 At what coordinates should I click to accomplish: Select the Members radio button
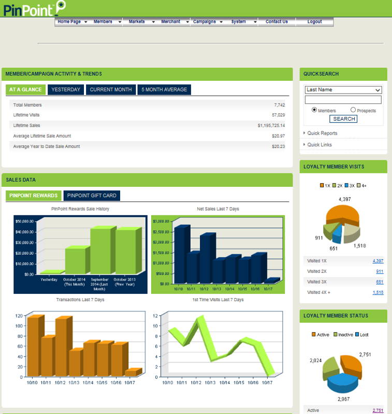[x=314, y=110]
